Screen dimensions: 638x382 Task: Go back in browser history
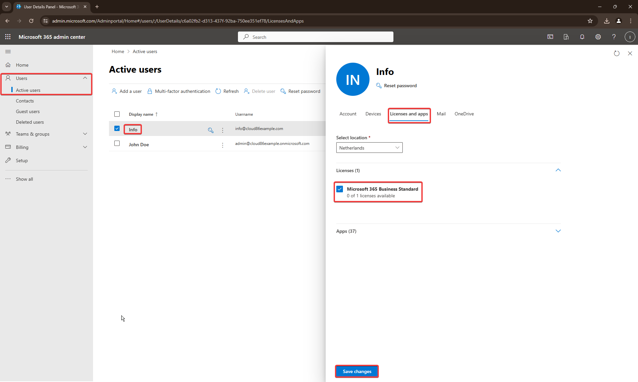click(7, 21)
